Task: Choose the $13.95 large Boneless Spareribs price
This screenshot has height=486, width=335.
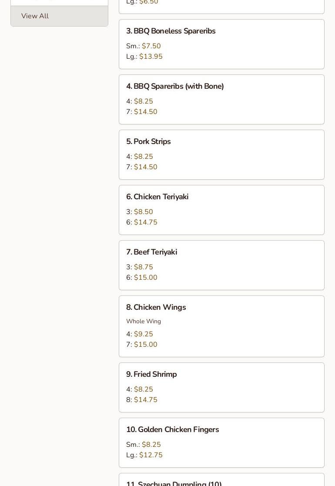Action: (151, 57)
